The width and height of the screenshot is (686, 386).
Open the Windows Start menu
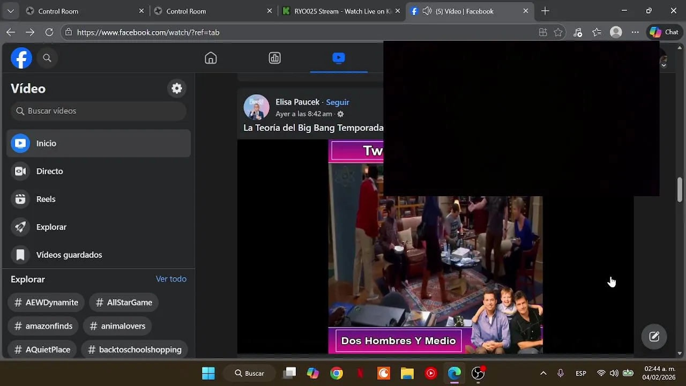tap(208, 373)
